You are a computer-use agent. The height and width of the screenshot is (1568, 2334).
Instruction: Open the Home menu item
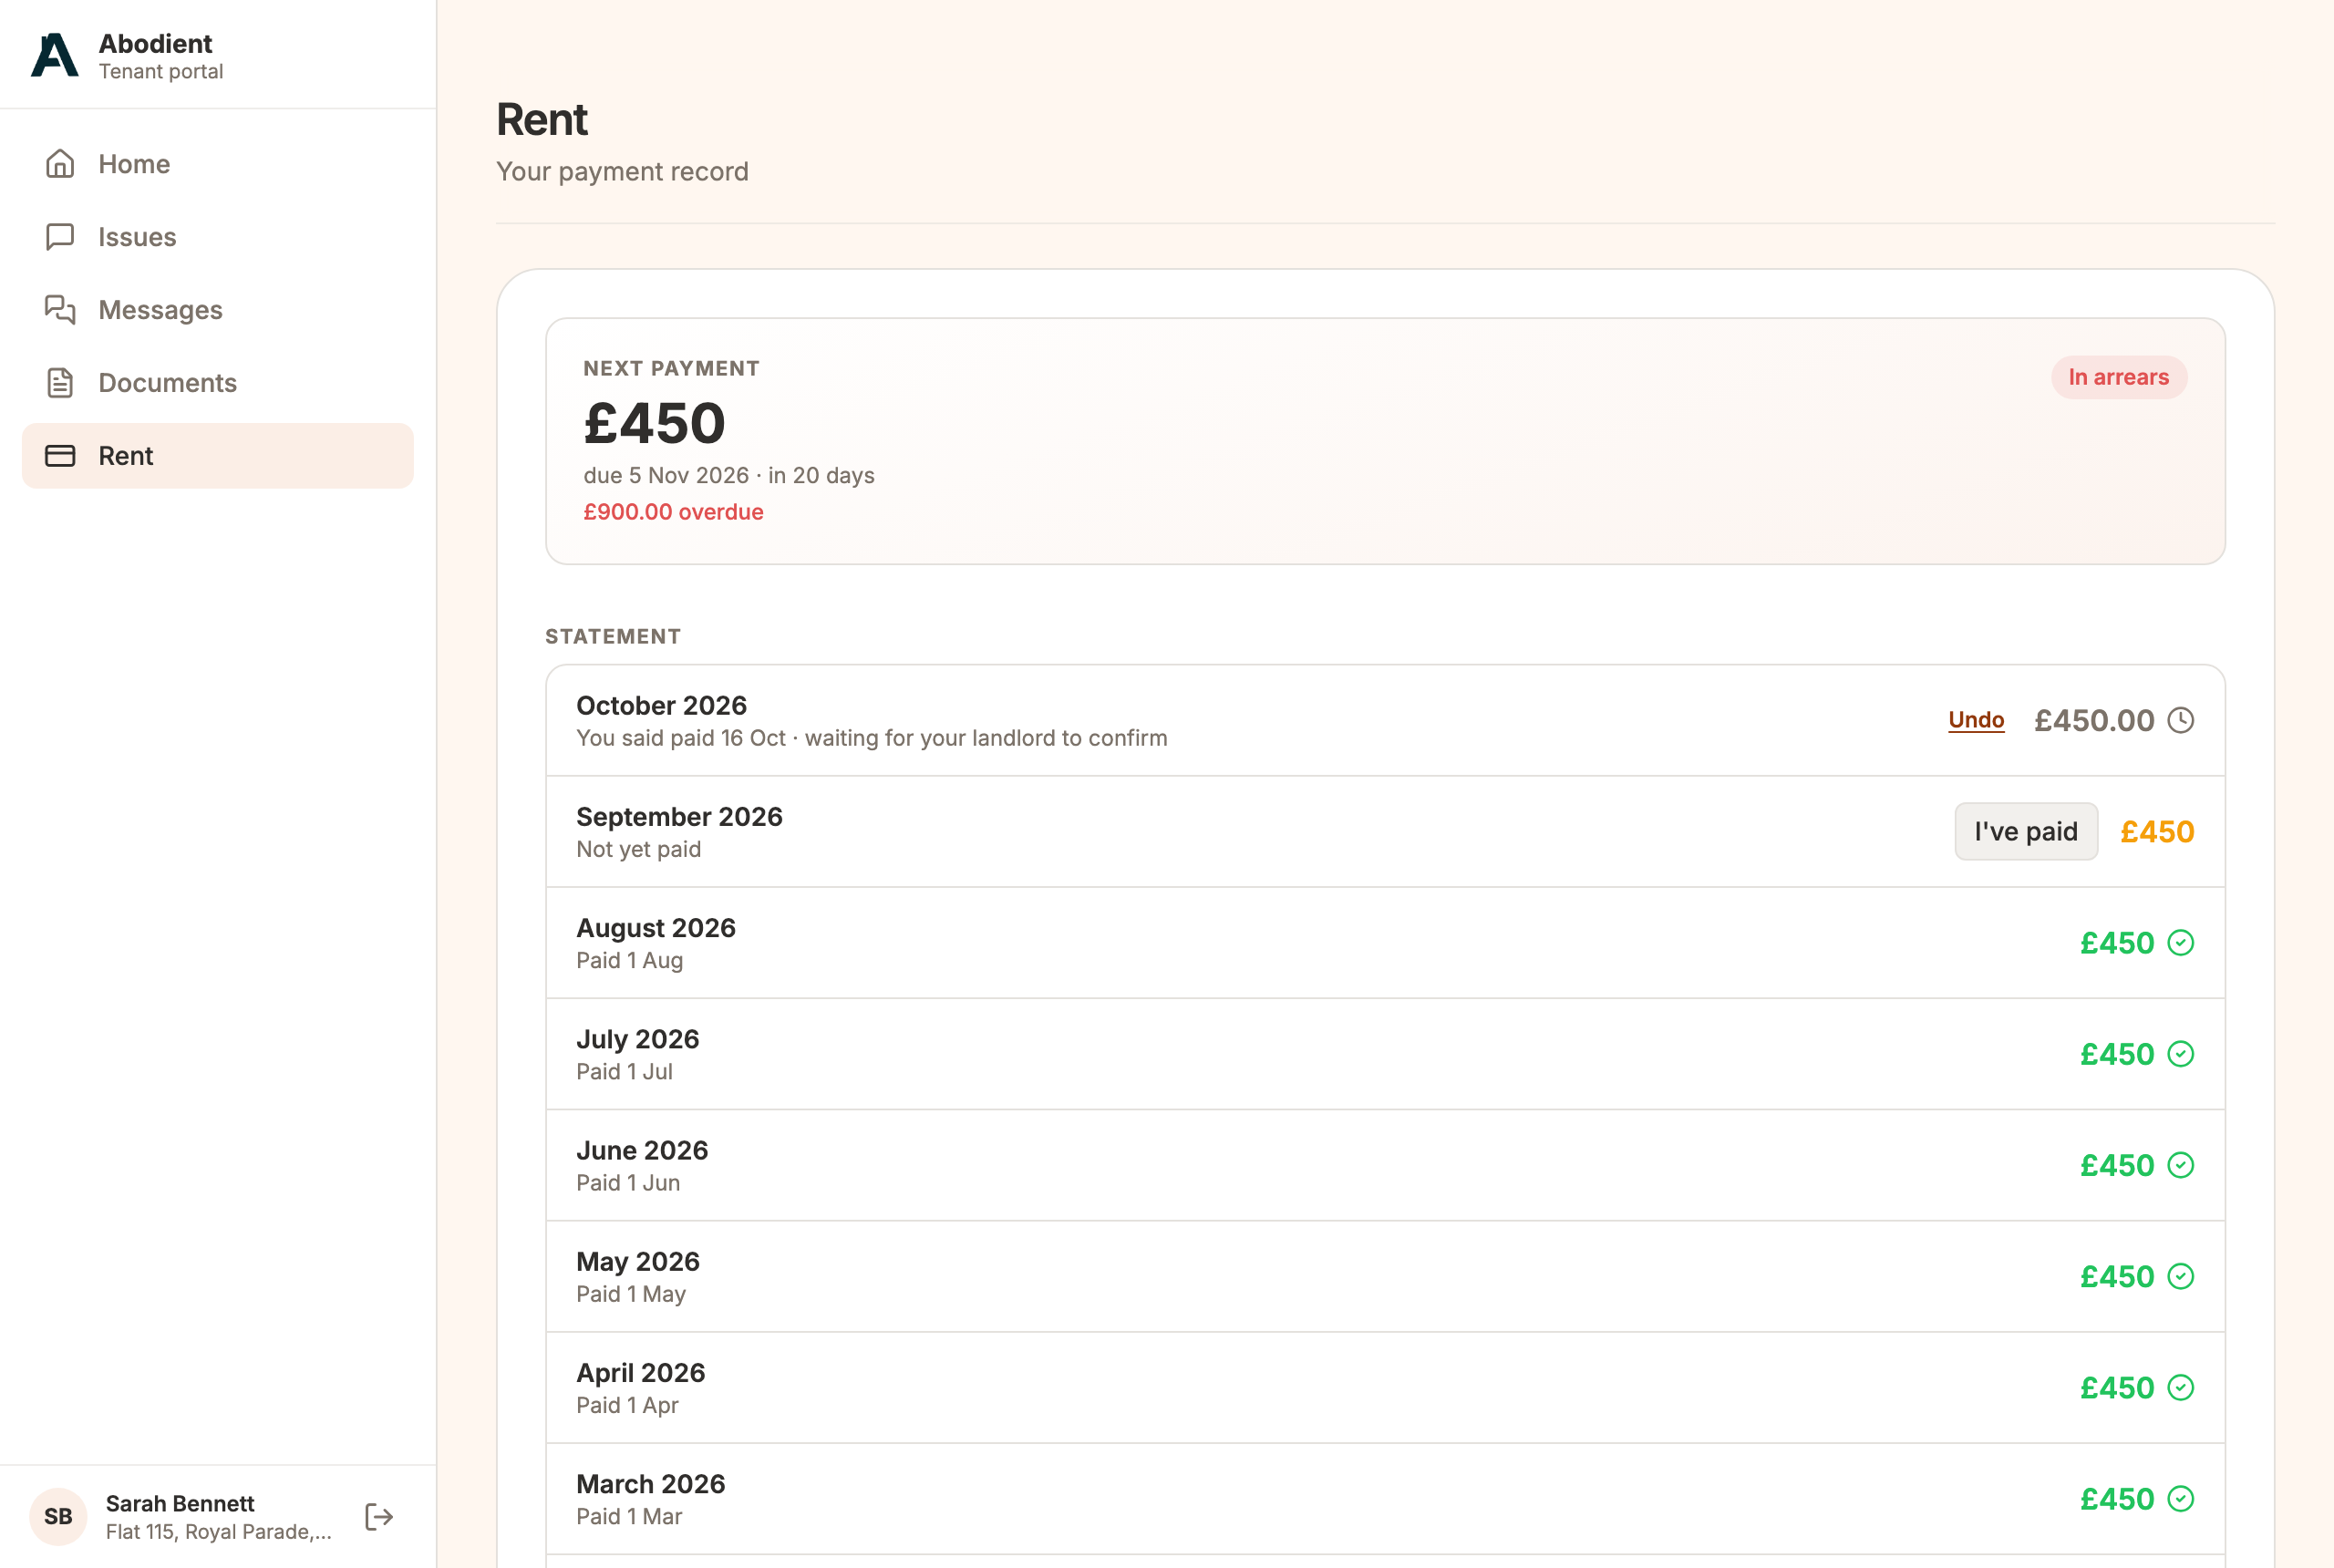tap(217, 163)
